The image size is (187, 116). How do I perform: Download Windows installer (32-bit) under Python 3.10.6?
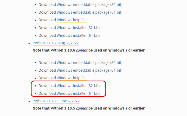[x=78, y=86]
